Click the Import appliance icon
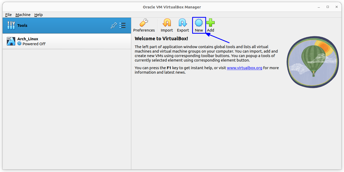 (167, 23)
